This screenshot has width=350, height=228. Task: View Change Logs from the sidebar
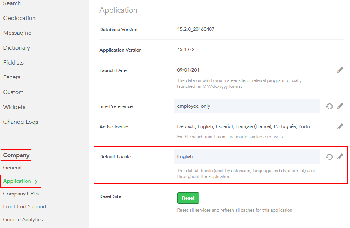[21, 122]
